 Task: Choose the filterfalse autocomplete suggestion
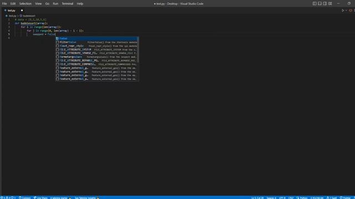(97, 42)
